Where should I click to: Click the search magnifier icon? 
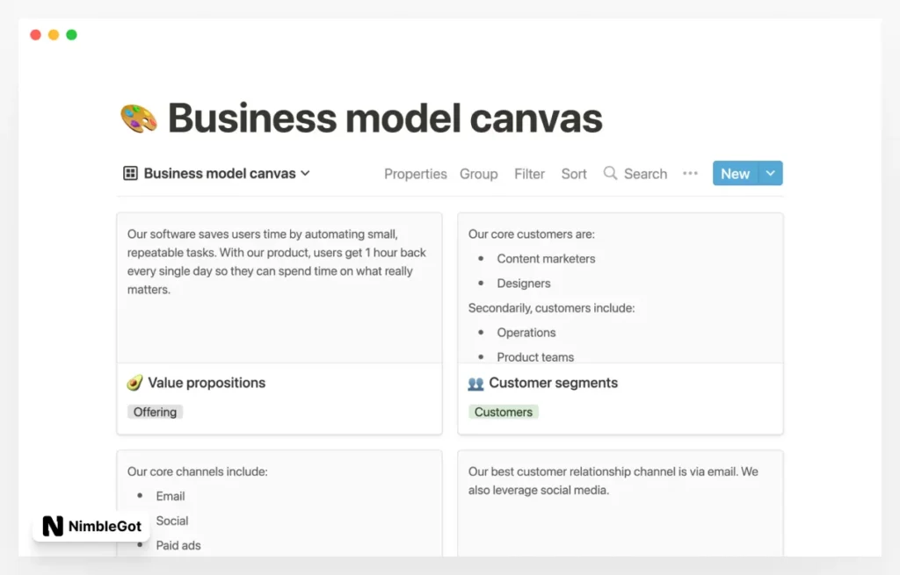pyautogui.click(x=610, y=173)
